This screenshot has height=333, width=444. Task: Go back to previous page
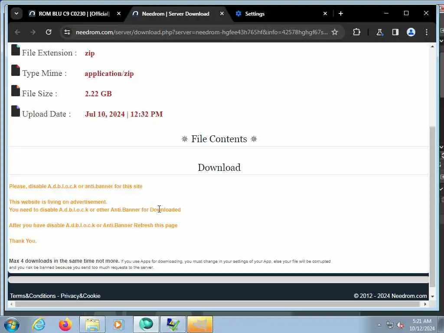(17, 32)
